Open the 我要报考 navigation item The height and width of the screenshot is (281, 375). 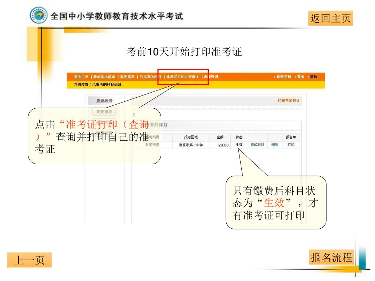pyautogui.click(x=127, y=77)
